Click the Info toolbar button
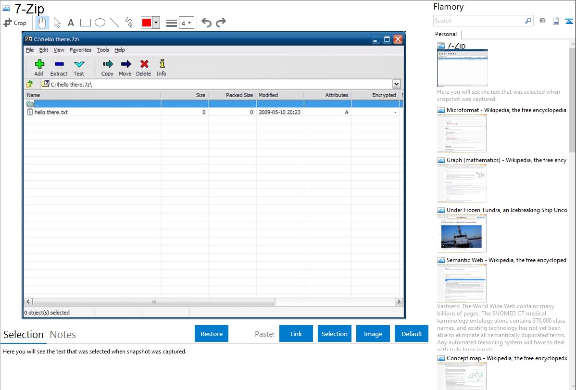This screenshot has height=390, width=576. (162, 68)
